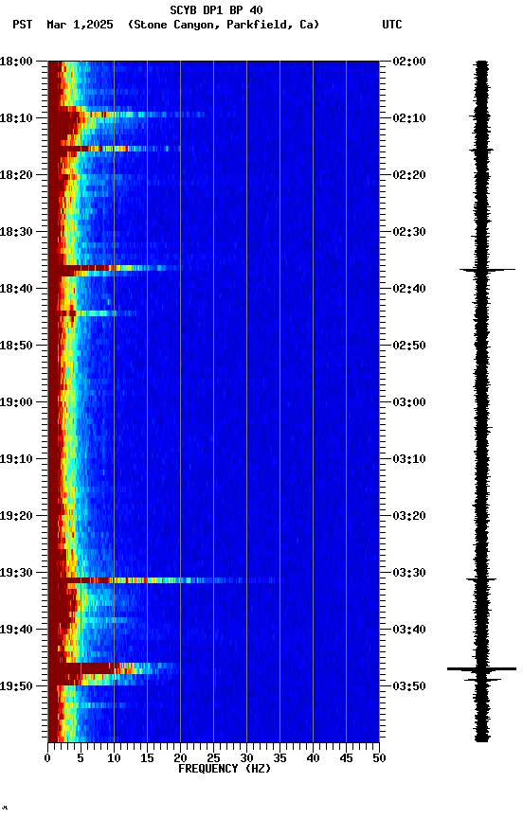Click the 19:40 PST time label

point(16,630)
